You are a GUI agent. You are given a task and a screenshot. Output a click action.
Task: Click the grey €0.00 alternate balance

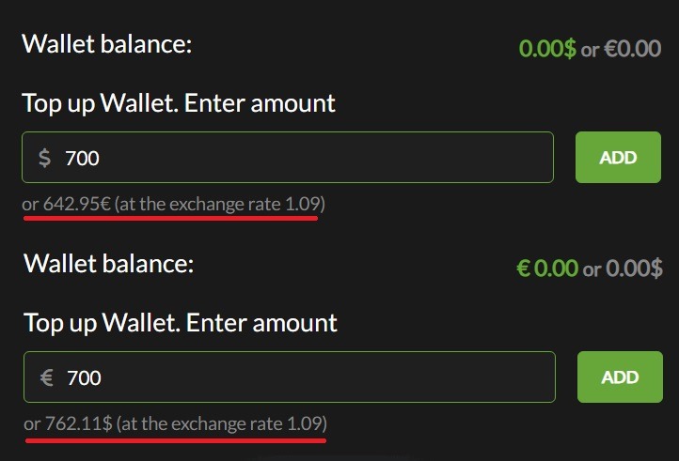[632, 48]
